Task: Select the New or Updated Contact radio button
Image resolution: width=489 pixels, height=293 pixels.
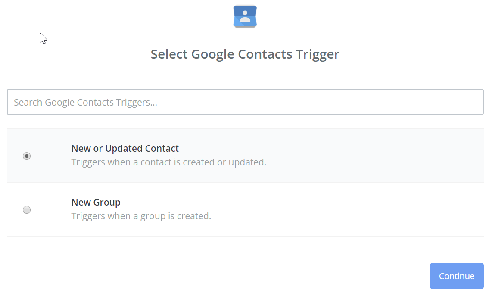Action: [x=27, y=156]
